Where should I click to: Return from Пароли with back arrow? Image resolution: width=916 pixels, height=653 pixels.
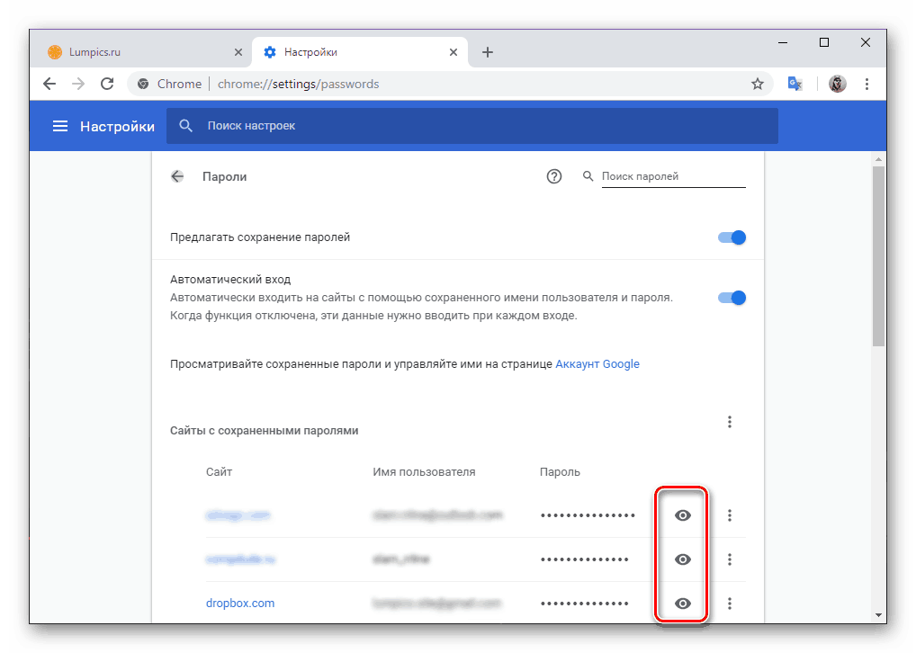tap(177, 176)
